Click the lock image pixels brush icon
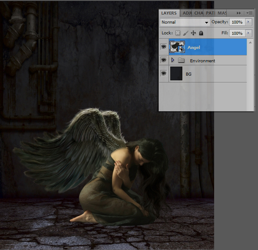 [185, 33]
